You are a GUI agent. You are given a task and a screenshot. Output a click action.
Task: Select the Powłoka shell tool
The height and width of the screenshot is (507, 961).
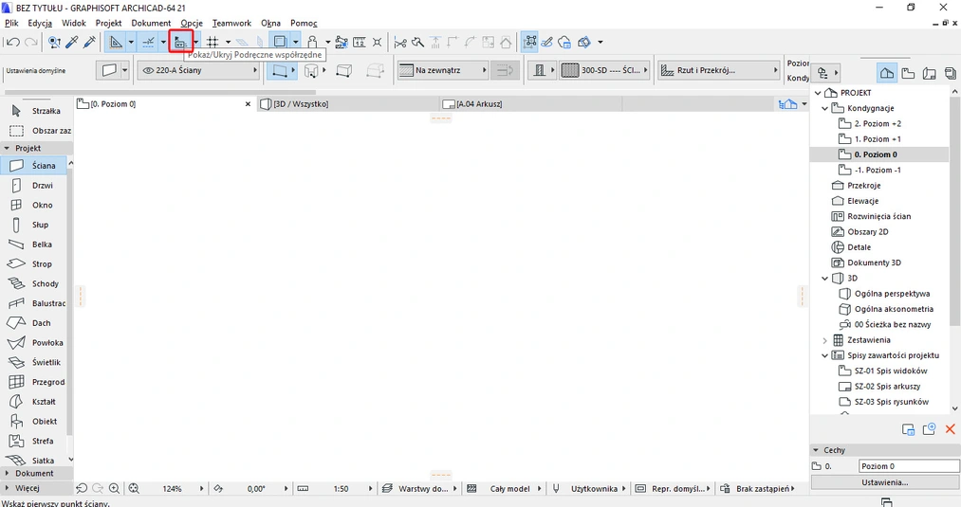point(34,342)
